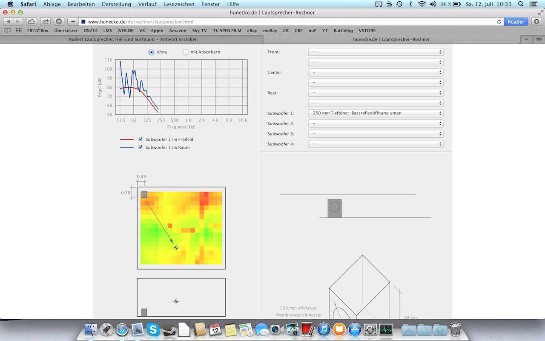Expand the first Front speaker dropdown

tap(376, 52)
